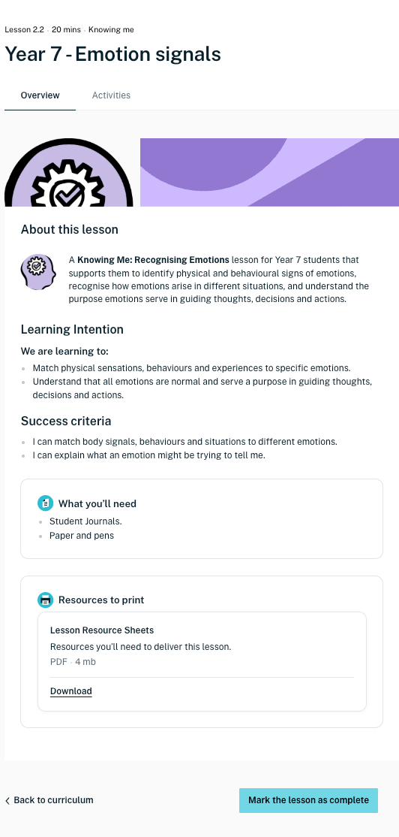Viewport: 399px width, 837px height.
Task: Click the head with gear icon
Action: tap(38, 272)
